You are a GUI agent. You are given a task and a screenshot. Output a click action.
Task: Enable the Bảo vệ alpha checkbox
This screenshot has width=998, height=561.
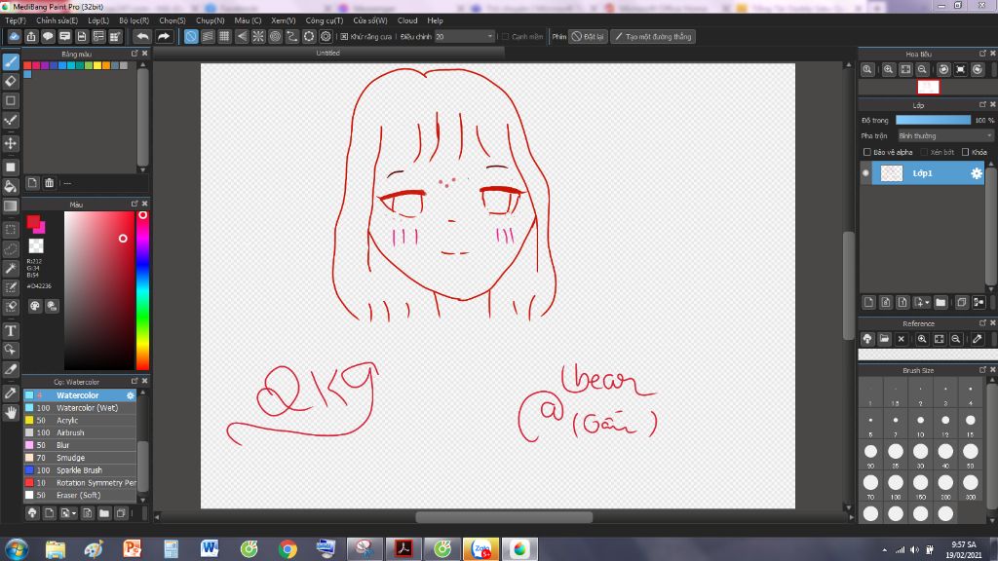[866, 152]
